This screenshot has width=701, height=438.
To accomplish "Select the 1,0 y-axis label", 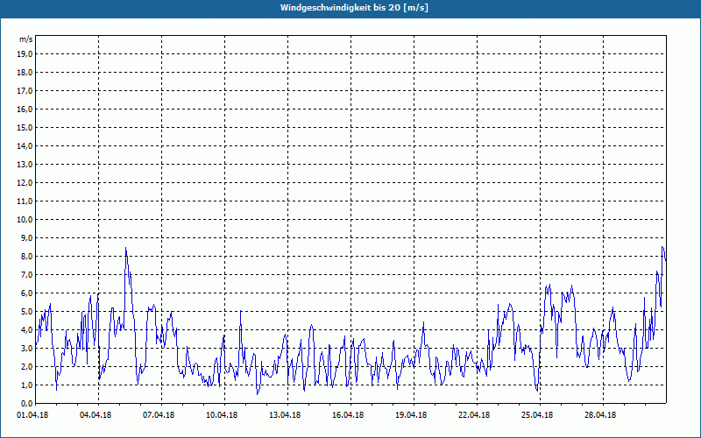I will [x=27, y=385].
